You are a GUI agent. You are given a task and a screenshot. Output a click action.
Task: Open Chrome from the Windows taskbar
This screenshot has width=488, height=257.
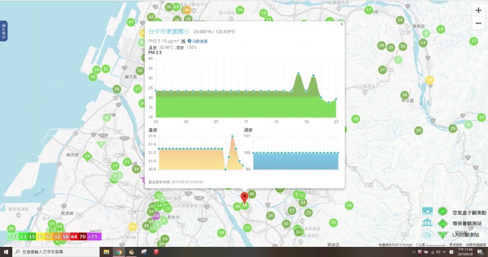click(x=119, y=252)
